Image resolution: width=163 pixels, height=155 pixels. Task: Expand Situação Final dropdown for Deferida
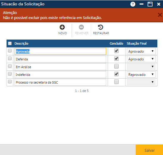click(x=141, y=59)
